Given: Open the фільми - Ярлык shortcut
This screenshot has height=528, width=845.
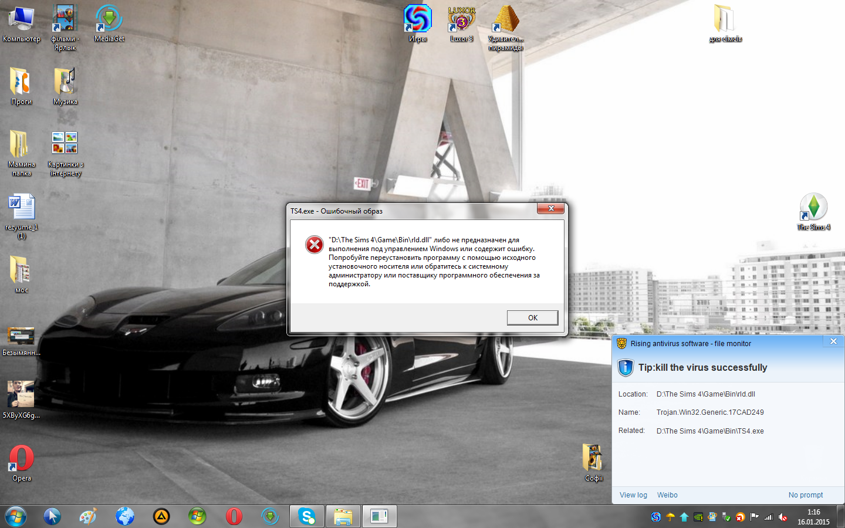Looking at the screenshot, I should coord(65,28).
